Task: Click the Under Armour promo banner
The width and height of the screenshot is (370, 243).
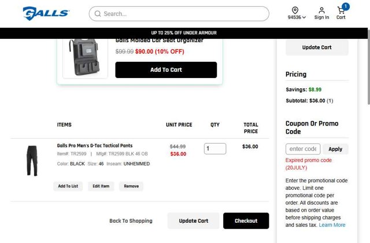Action: click(x=185, y=33)
